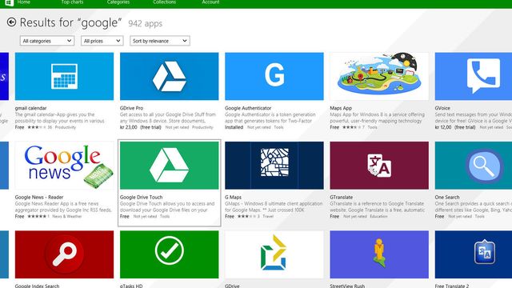The height and width of the screenshot is (288, 512).
Task: Click the Google News - Reader title
Action: pyautogui.click(x=39, y=198)
